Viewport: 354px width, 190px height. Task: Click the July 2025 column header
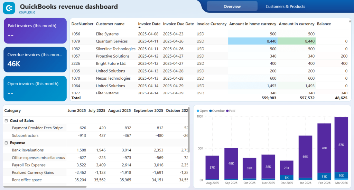[97, 111]
